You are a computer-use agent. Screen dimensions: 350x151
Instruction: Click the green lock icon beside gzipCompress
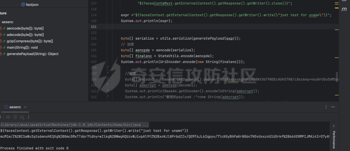point(4,41)
